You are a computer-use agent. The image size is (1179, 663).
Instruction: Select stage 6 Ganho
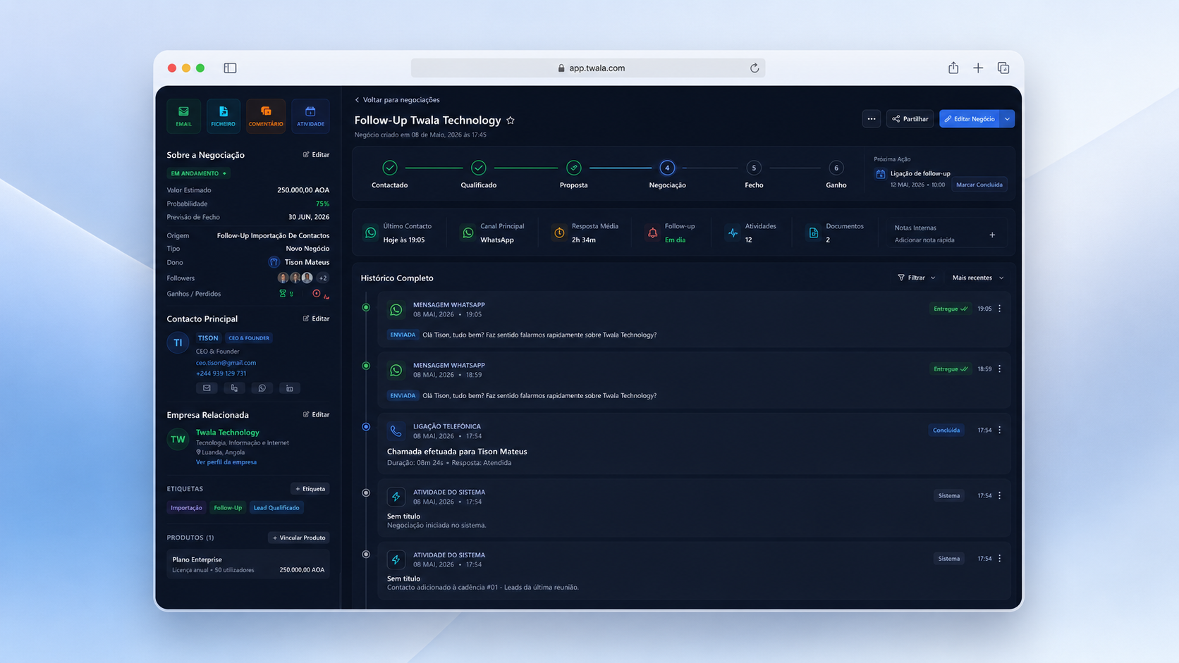836,168
